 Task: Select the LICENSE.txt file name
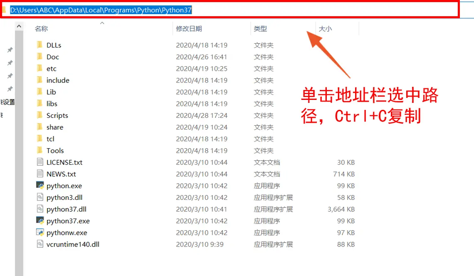click(64, 162)
